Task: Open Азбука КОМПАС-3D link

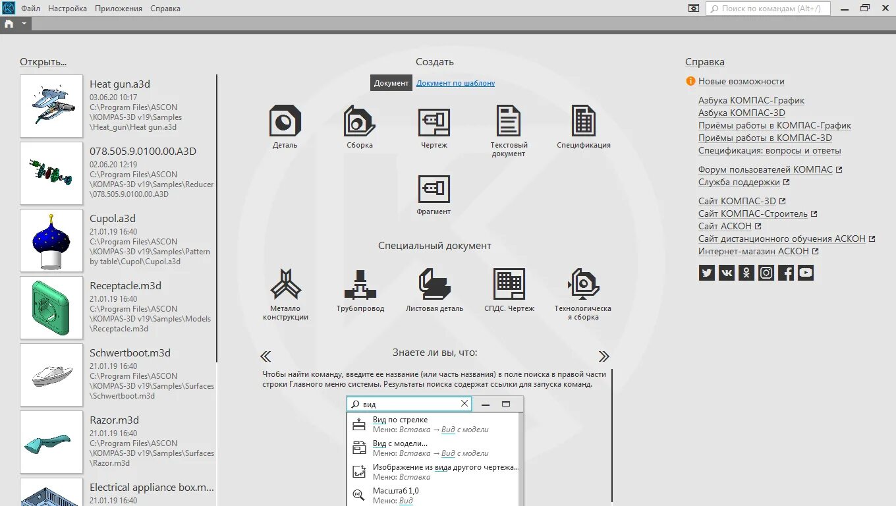Action: (x=742, y=113)
